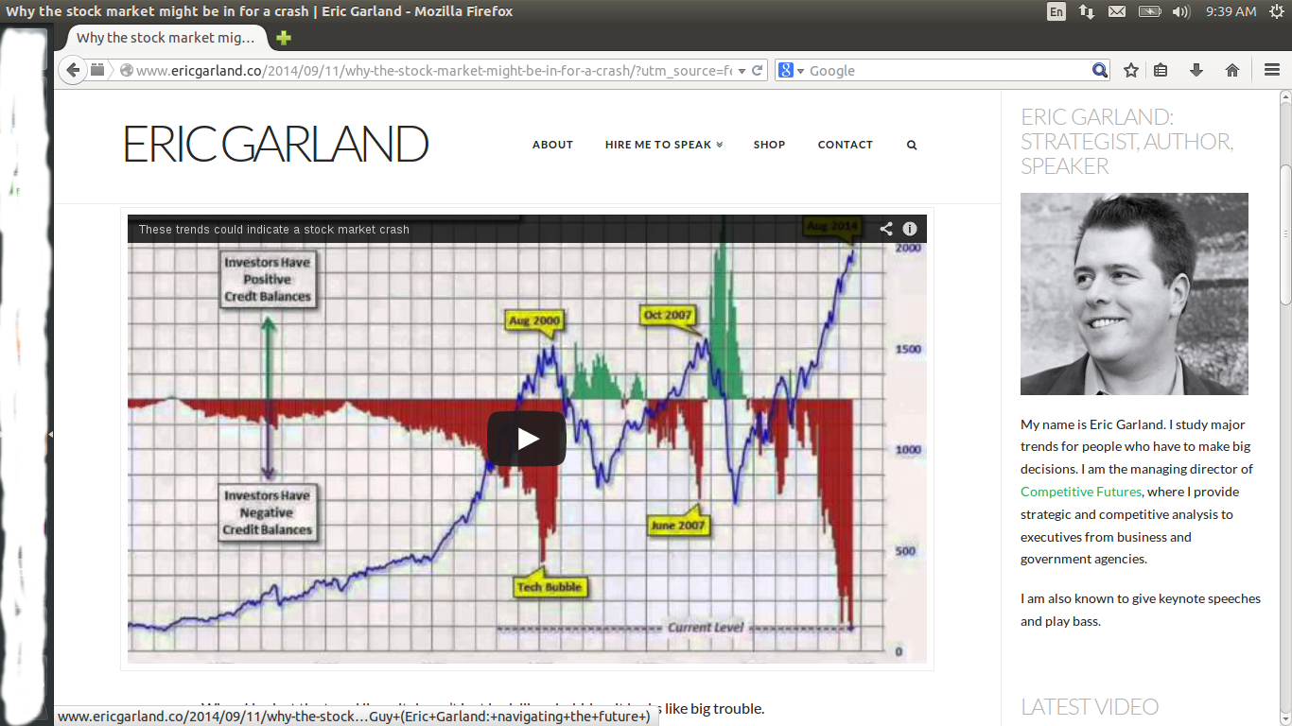Click the battery status indicator
The image size is (1292, 726).
click(x=1149, y=11)
